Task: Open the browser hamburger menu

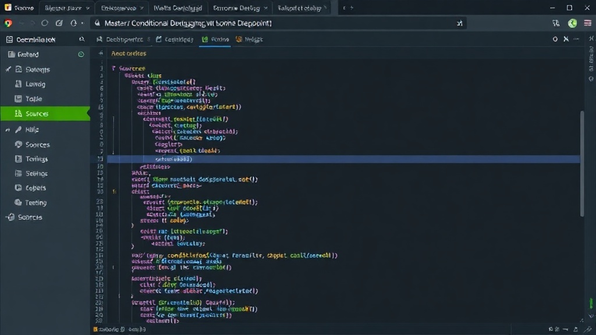Action: [588, 23]
